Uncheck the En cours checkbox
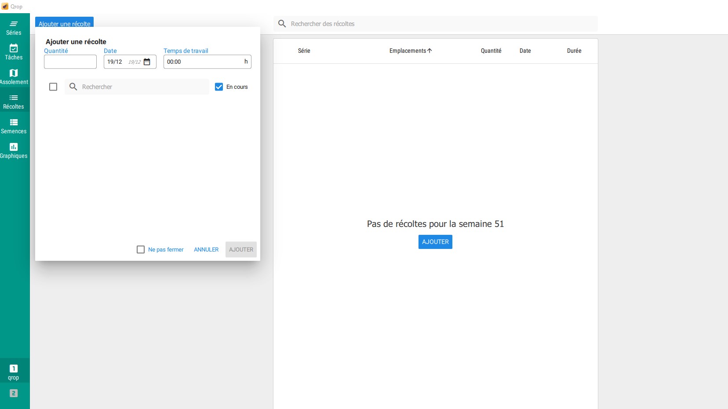 219,87
